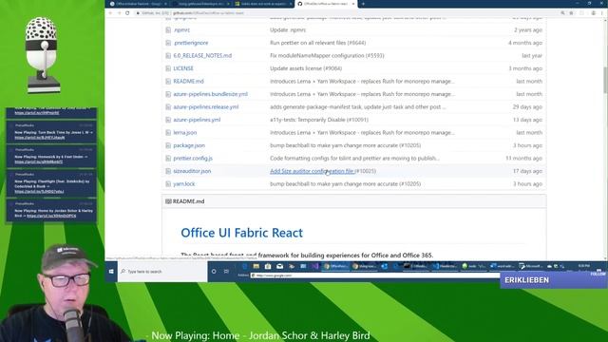Launch Edge from the taskbar

(x=244, y=266)
